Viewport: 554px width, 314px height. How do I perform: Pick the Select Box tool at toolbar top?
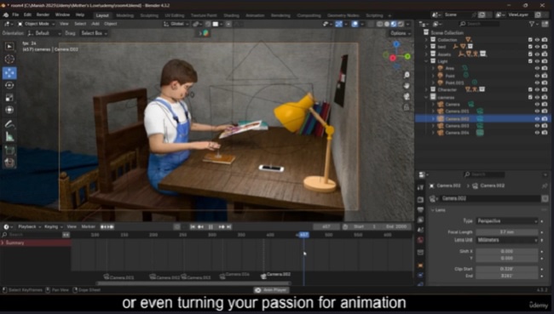[x=9, y=47]
